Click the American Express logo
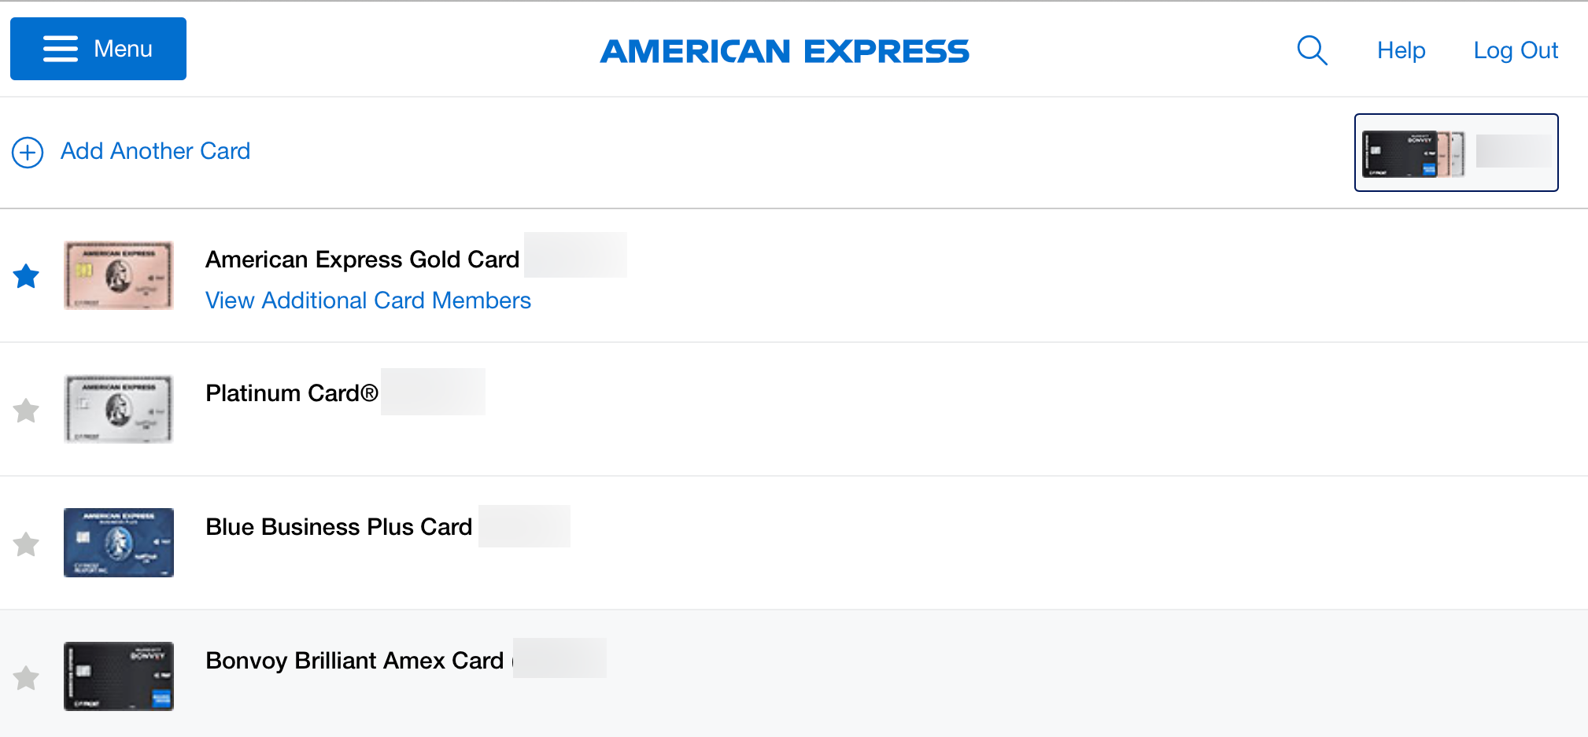This screenshot has height=737, width=1588. tap(785, 50)
